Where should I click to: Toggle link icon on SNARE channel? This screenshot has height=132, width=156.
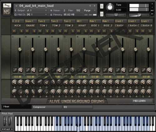coord(28,70)
